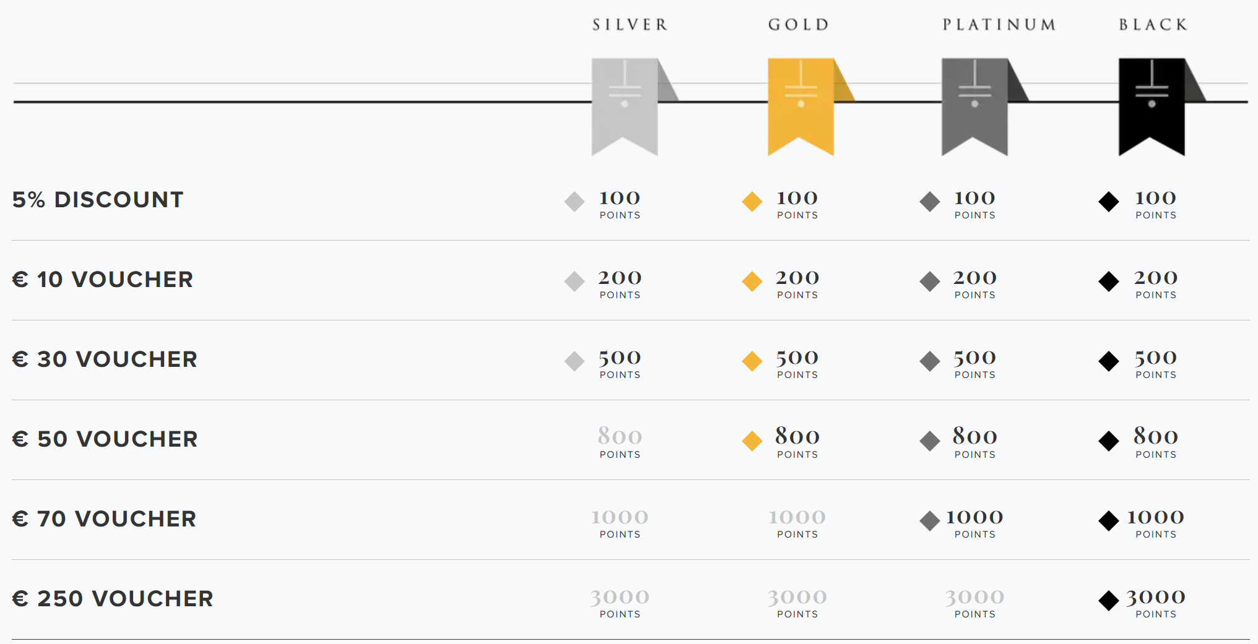Open the PLATINUM tier heading
The image size is (1258, 644).
pos(999,25)
